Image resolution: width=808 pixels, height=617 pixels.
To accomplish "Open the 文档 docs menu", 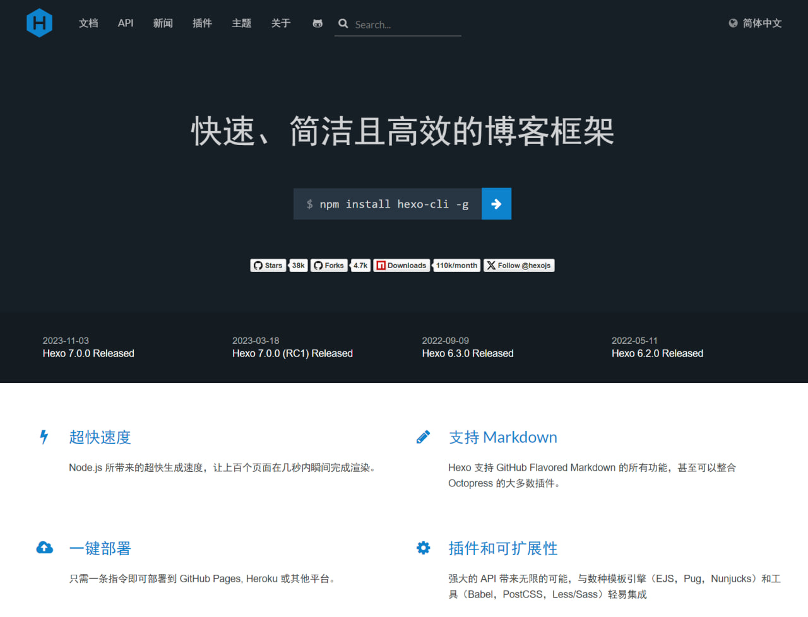I will (88, 23).
